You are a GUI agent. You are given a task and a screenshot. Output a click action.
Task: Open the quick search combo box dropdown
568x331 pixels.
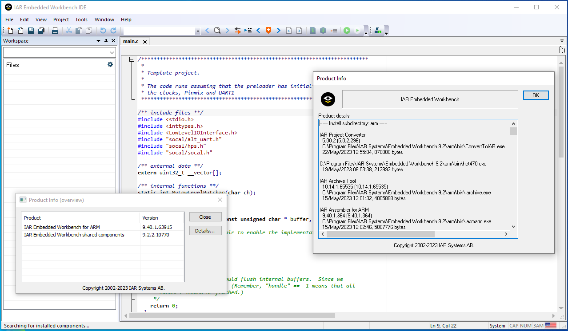pos(198,31)
